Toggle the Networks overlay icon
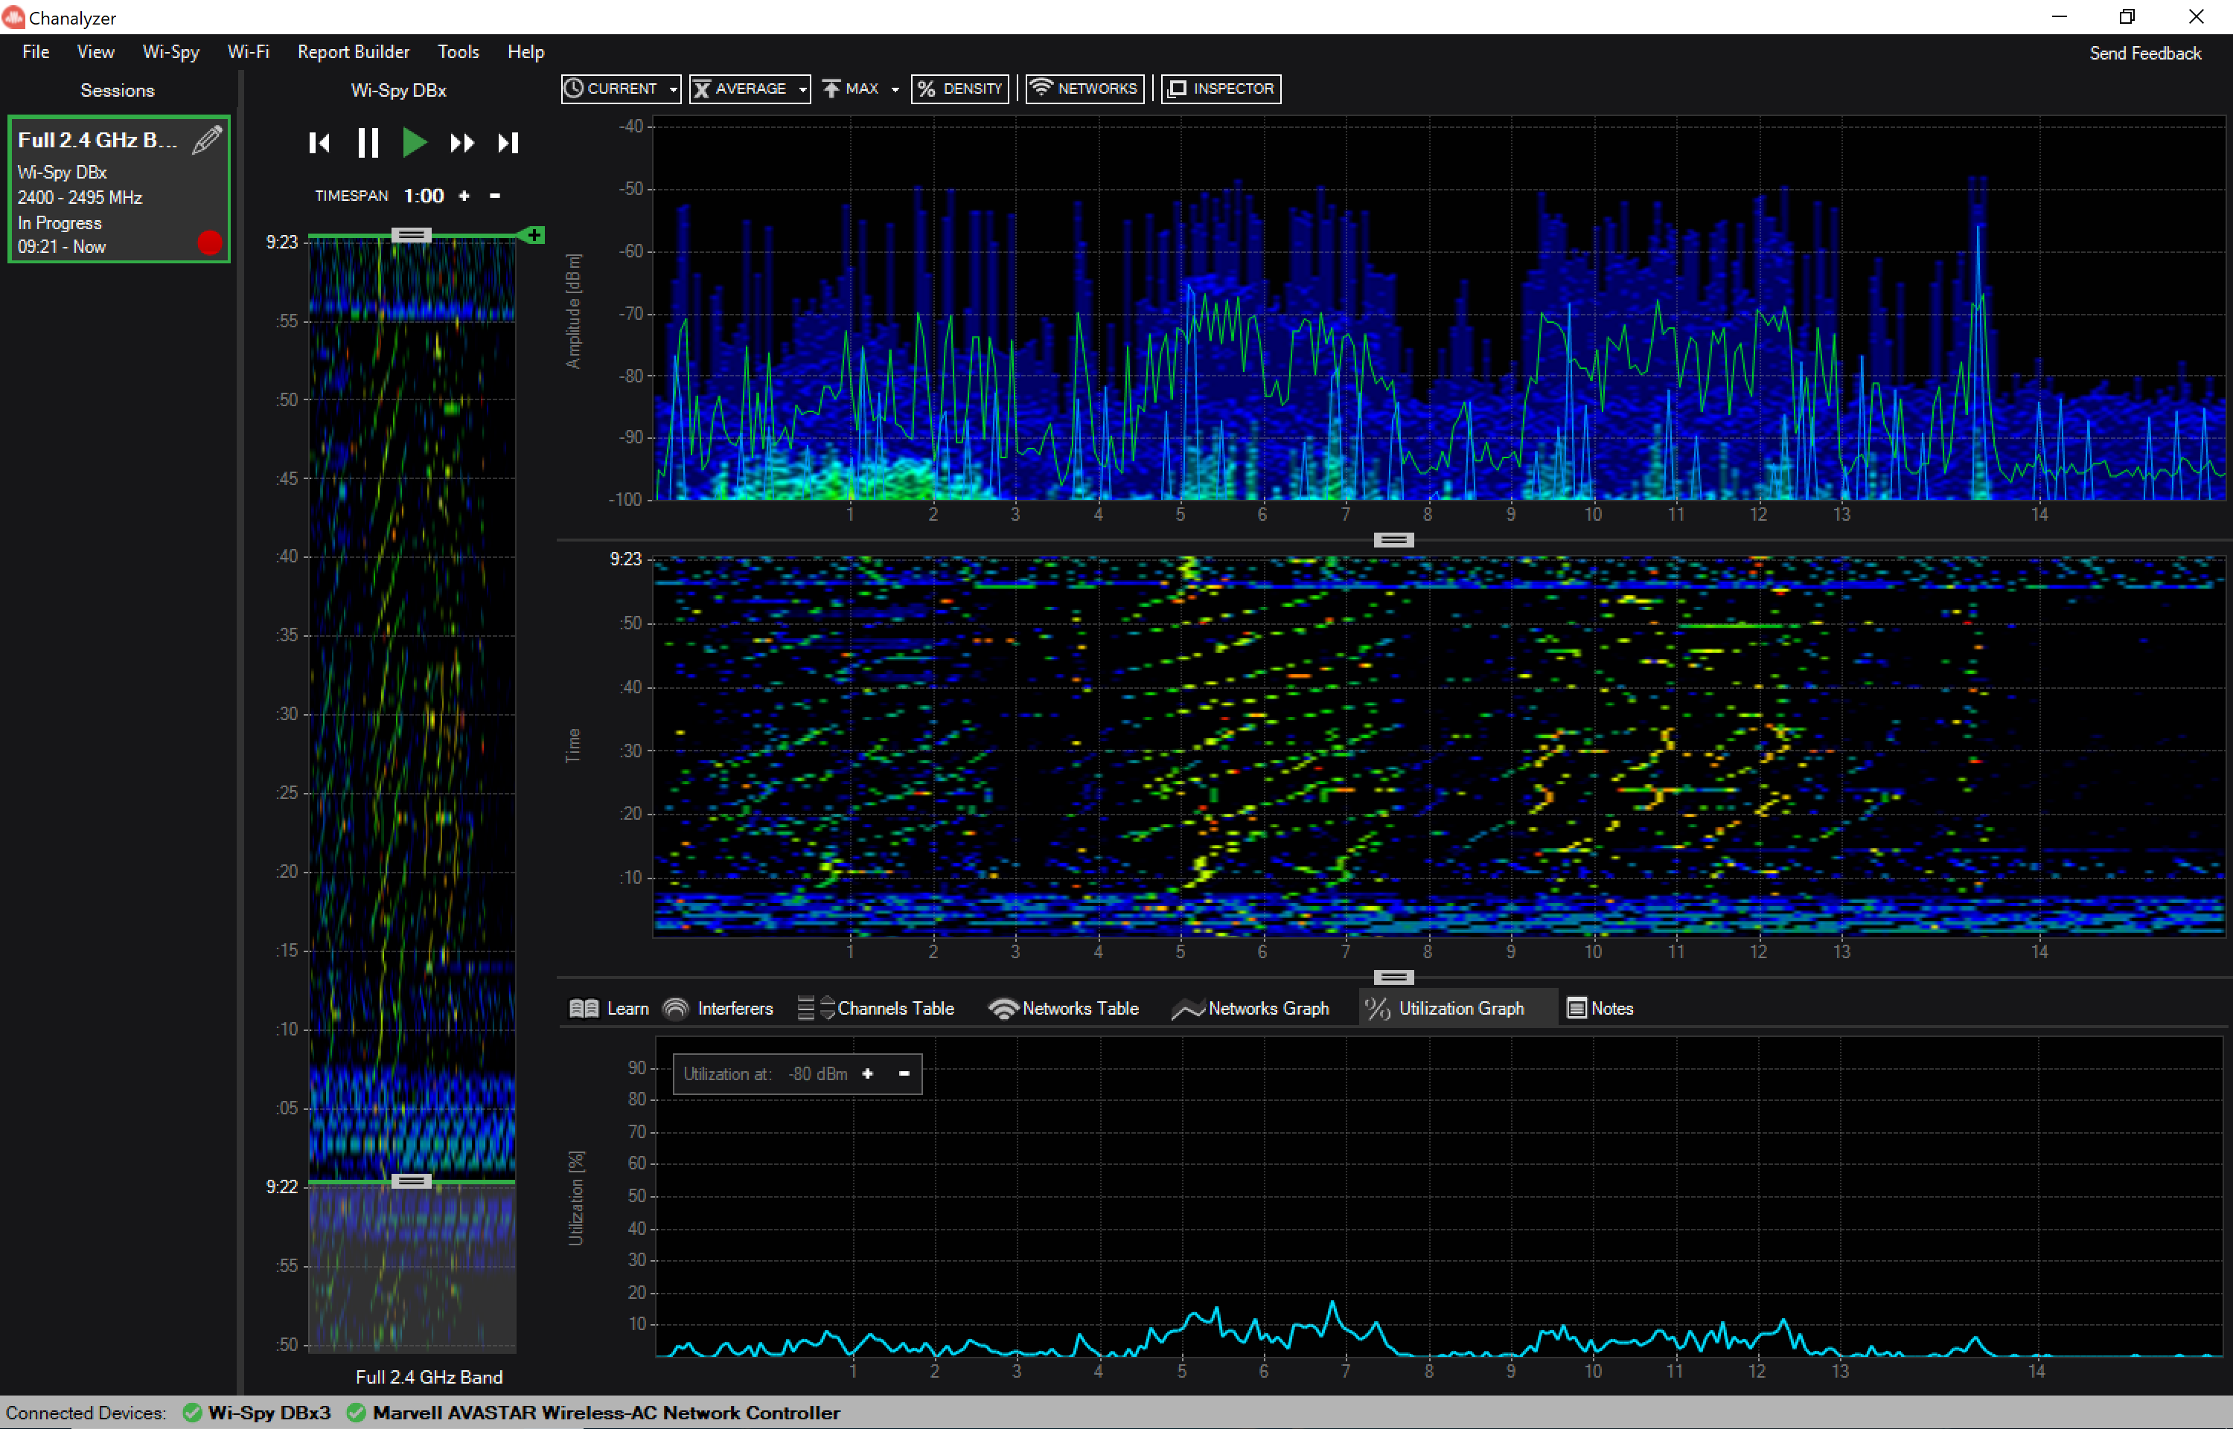The width and height of the screenshot is (2233, 1429). click(1084, 89)
